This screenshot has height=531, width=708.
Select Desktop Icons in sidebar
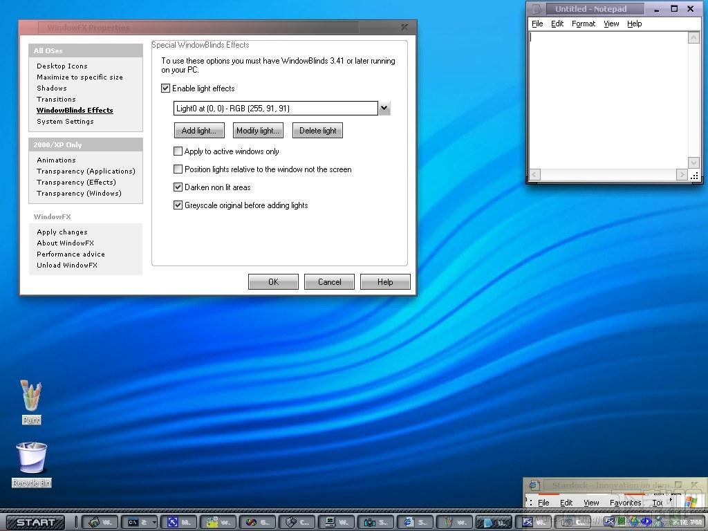62,66
